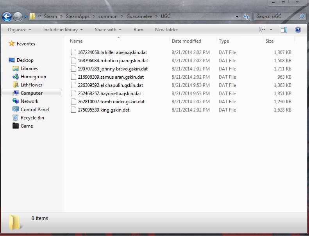Navigate to common in the breadcrumb

(108, 16)
